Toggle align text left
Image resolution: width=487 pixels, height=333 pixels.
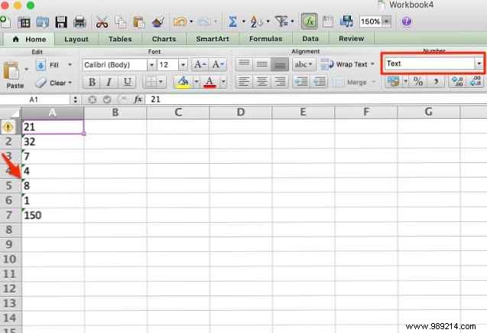point(243,82)
